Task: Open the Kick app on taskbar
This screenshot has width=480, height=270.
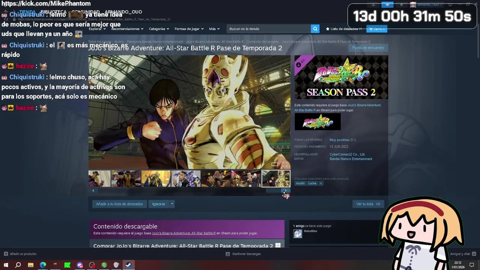Action: (x=67, y=265)
